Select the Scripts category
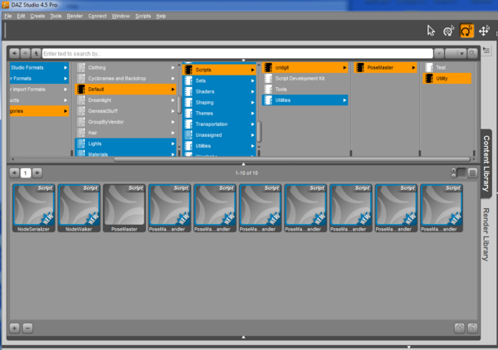This screenshot has width=498, height=350. click(219, 70)
